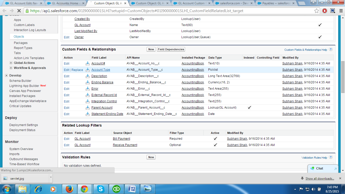Launch Firefox from the taskbar

pyautogui.click(x=69, y=189)
